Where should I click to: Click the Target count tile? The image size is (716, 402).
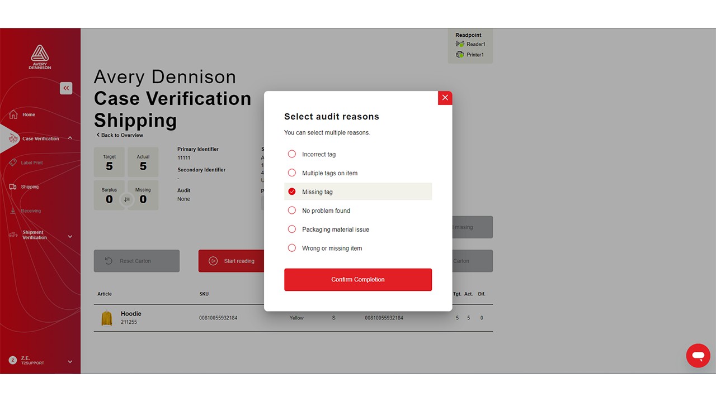(109, 162)
